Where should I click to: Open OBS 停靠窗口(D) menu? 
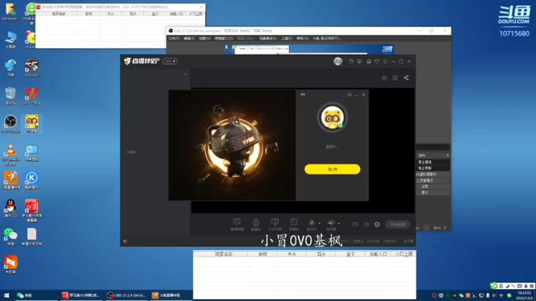pos(224,39)
